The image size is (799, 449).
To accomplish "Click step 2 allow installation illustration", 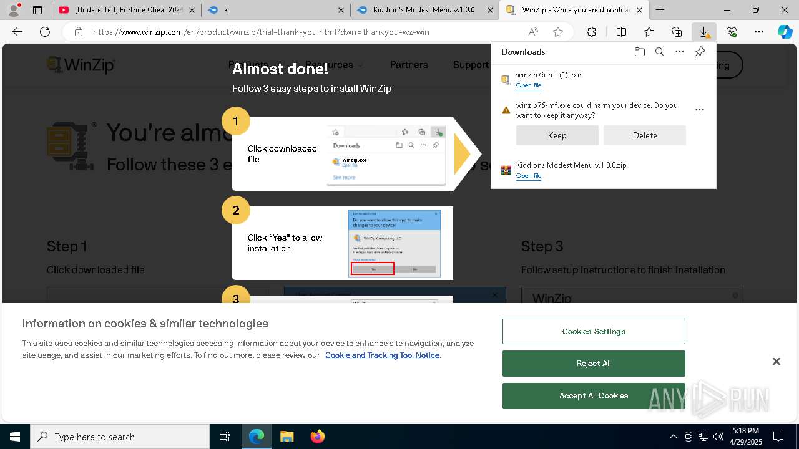I will (x=395, y=244).
